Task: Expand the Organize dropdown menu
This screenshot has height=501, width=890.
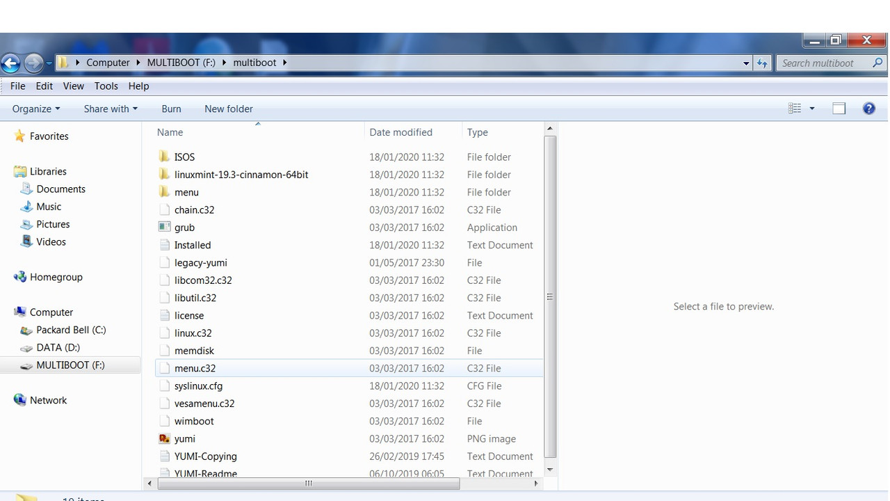Action: tap(36, 109)
